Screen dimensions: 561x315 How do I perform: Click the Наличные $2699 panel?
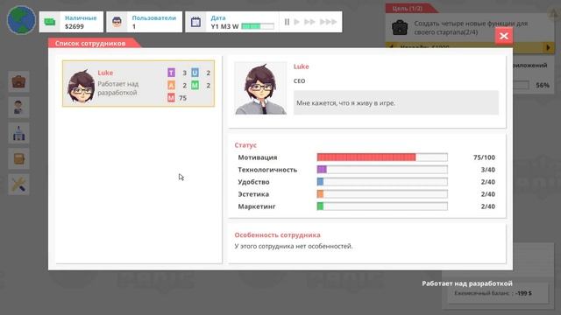[x=71, y=22]
